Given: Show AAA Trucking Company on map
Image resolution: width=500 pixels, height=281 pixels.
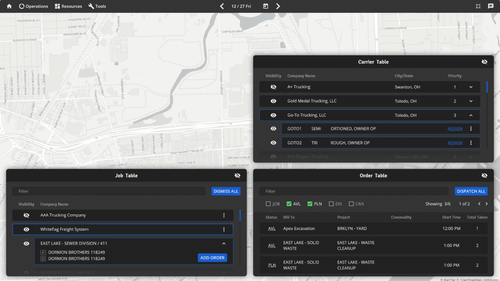Looking at the screenshot, I should click(x=26, y=216).
